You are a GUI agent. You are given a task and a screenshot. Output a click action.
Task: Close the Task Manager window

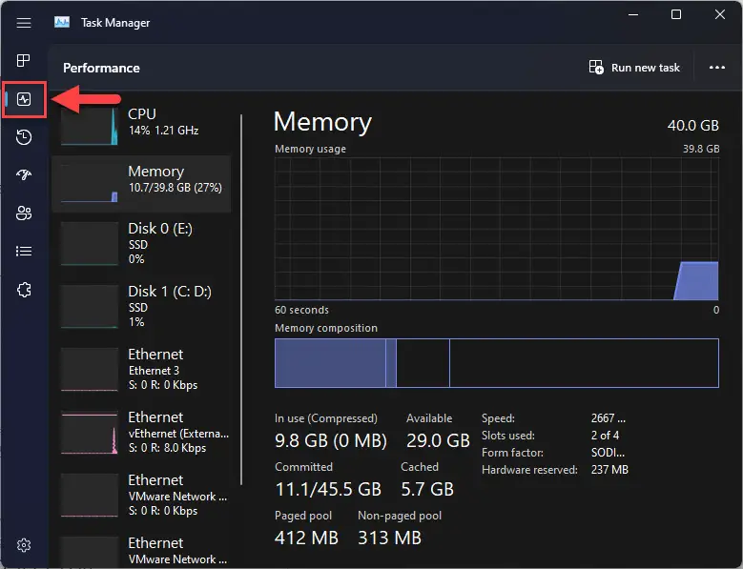tap(720, 14)
